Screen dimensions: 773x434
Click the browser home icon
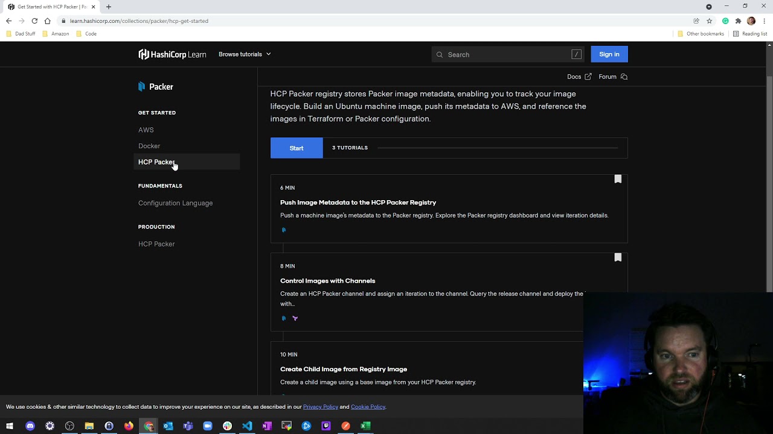coord(47,21)
